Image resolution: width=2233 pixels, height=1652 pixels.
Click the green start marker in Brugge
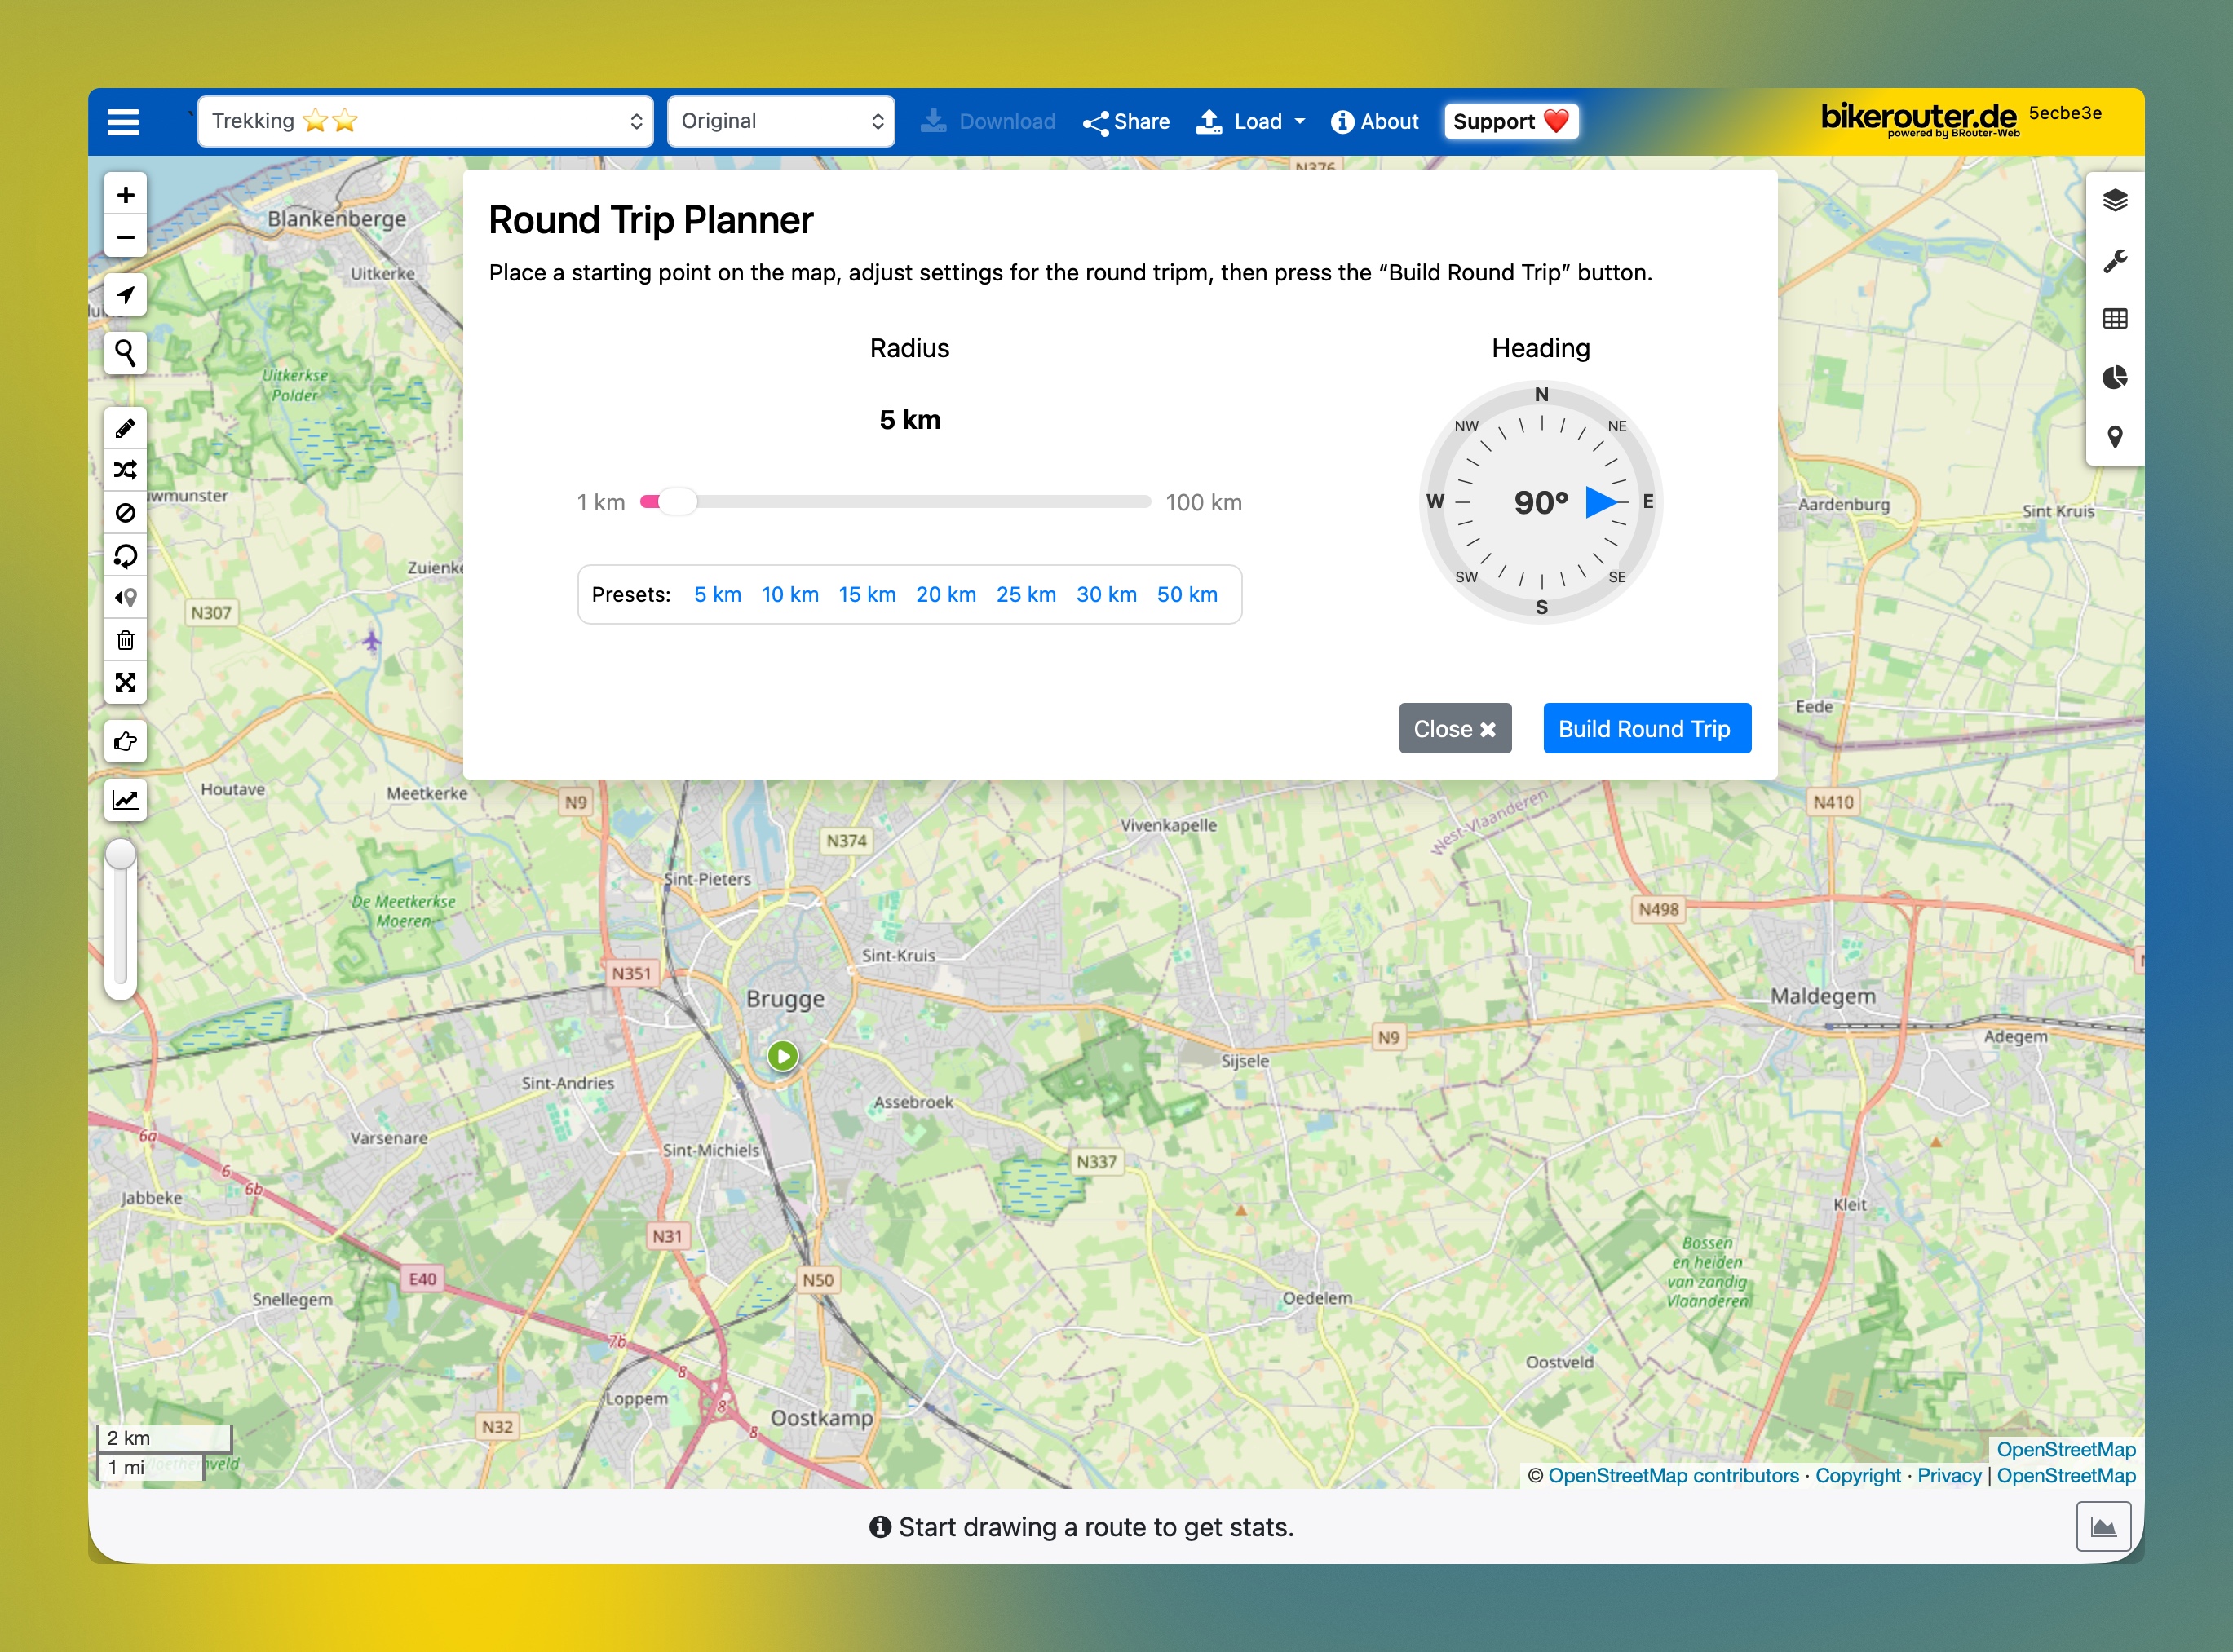point(783,1056)
